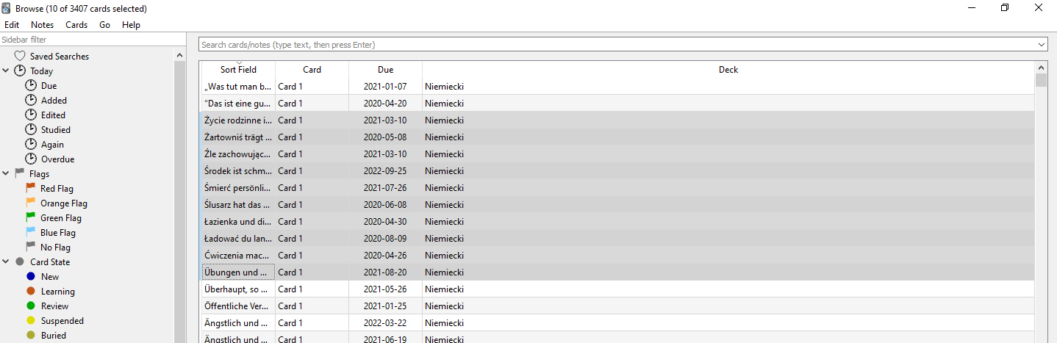
Task: Click the Blue Flag icon
Action: (x=30, y=232)
